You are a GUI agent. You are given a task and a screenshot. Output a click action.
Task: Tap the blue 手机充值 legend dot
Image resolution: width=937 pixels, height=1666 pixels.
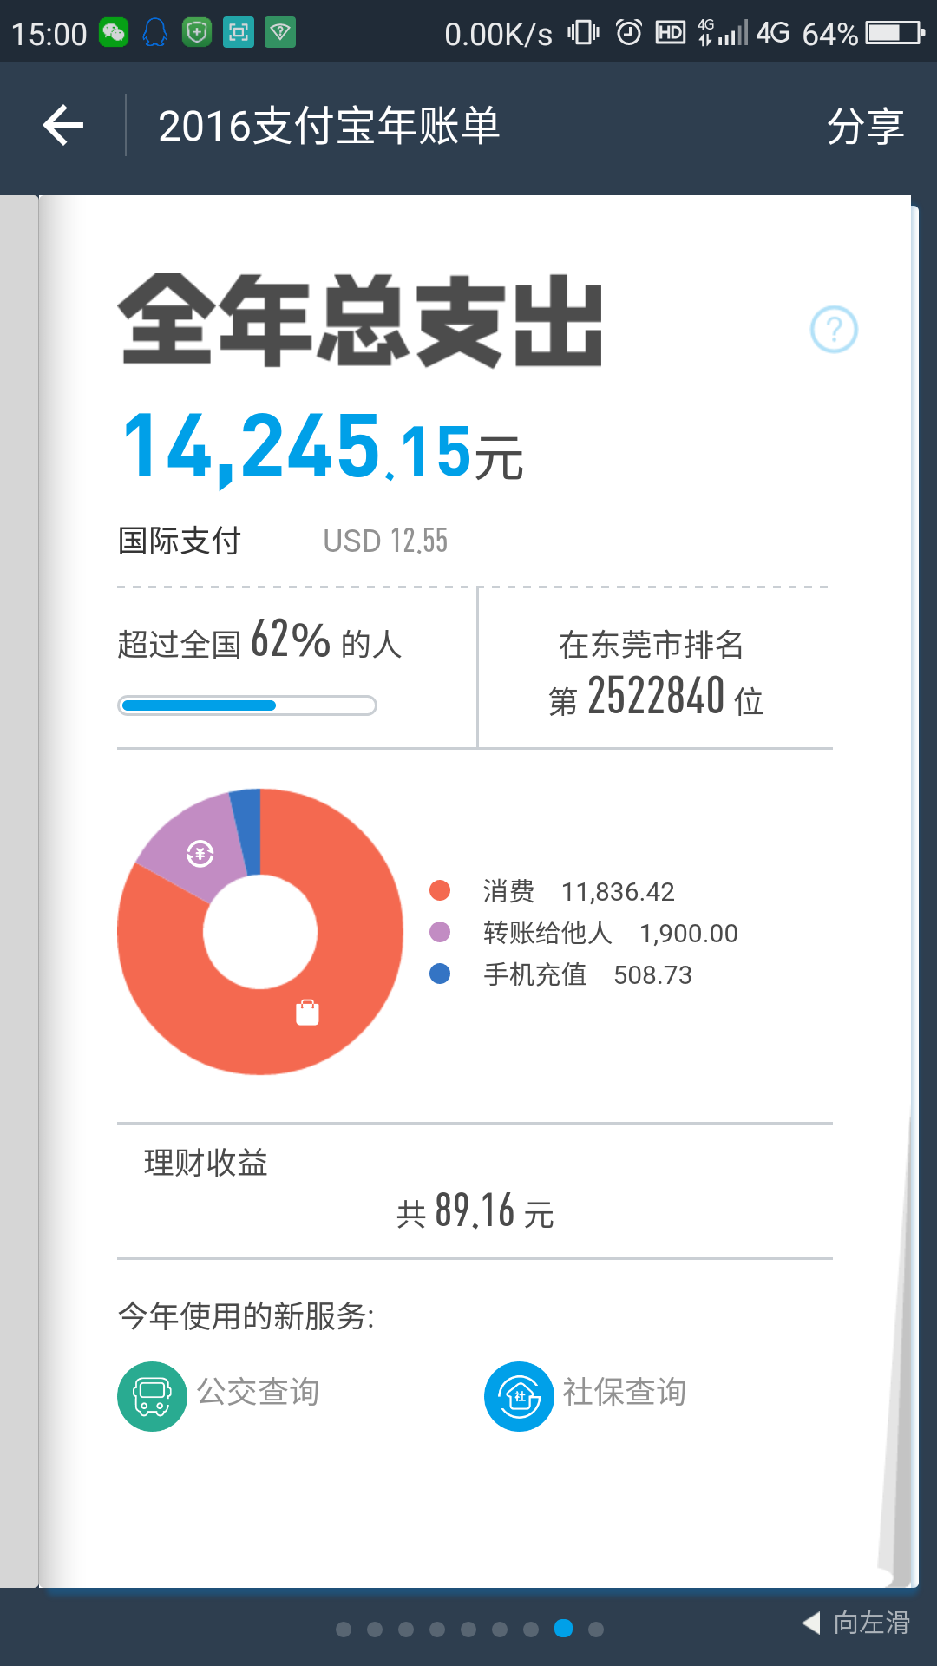click(440, 974)
